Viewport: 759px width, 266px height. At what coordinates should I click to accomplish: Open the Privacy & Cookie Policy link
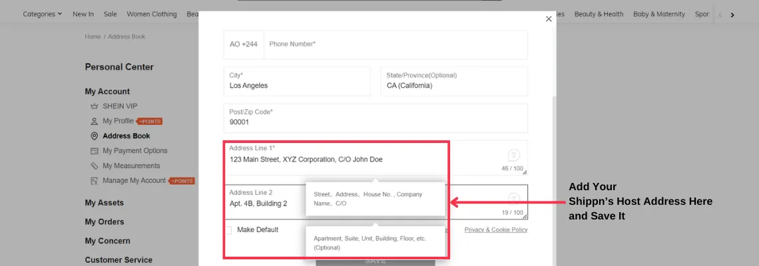click(x=495, y=230)
